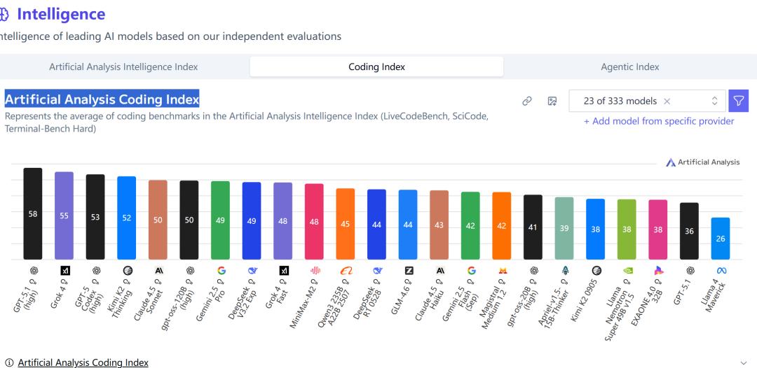Click the Anthropic logo under Claude 4.5 Sonnet
The width and height of the screenshot is (757, 368).
point(158,270)
